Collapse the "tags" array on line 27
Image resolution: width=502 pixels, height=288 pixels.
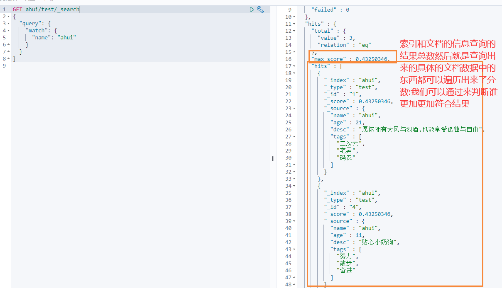click(x=294, y=136)
